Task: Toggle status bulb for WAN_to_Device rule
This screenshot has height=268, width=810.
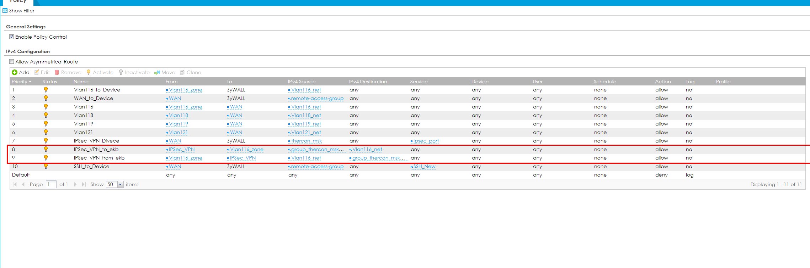Action: click(46, 98)
